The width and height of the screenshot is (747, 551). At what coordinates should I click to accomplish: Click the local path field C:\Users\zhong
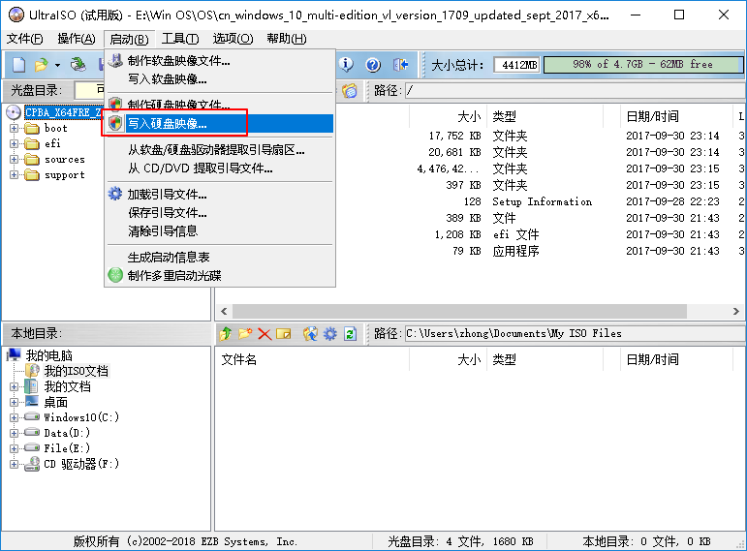[x=575, y=333]
